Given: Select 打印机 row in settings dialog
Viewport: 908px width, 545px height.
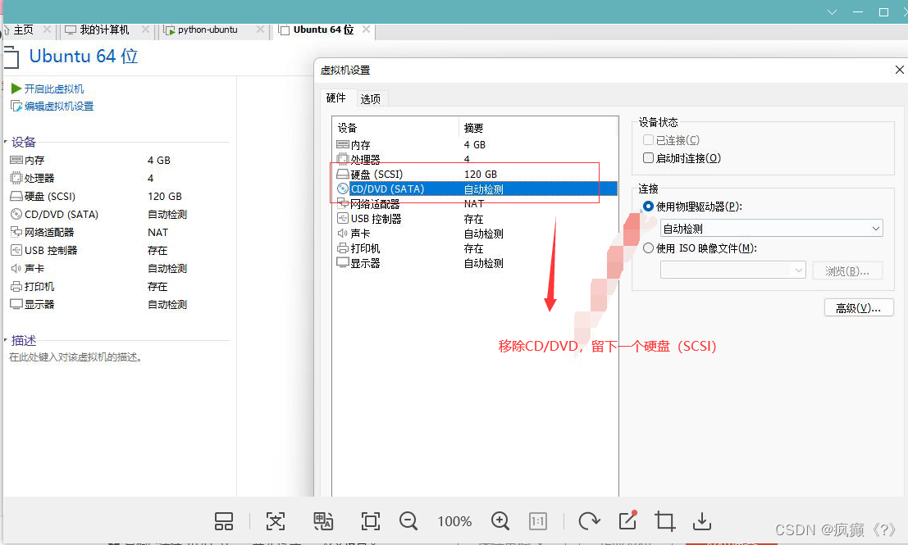Looking at the screenshot, I should (x=475, y=248).
